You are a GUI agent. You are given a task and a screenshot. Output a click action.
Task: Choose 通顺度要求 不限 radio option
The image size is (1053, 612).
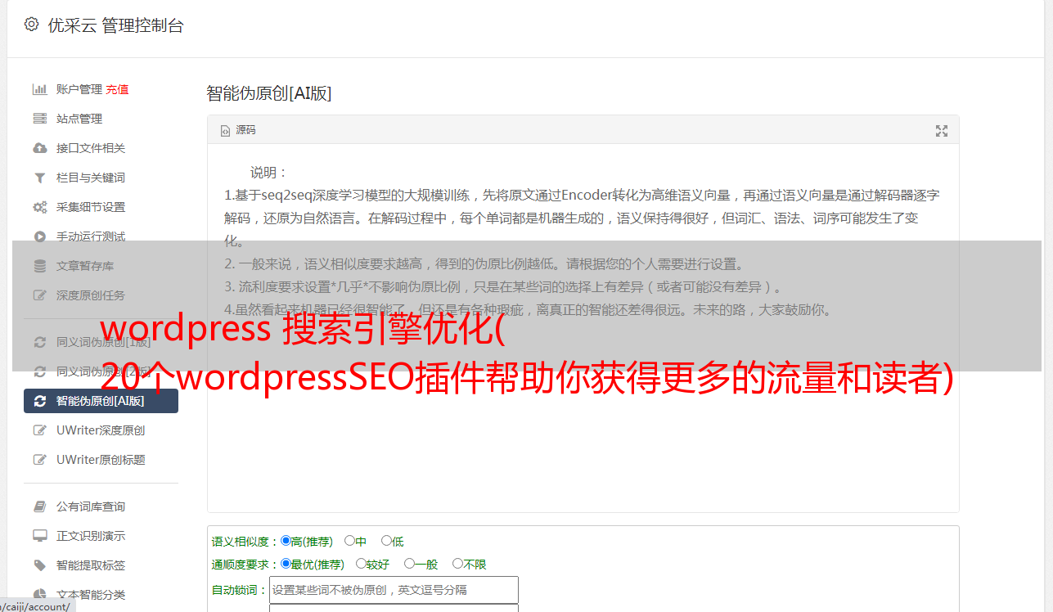(x=457, y=564)
